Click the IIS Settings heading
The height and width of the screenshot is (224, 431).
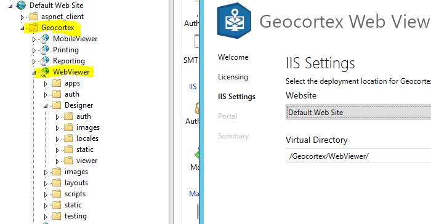[x=320, y=63]
